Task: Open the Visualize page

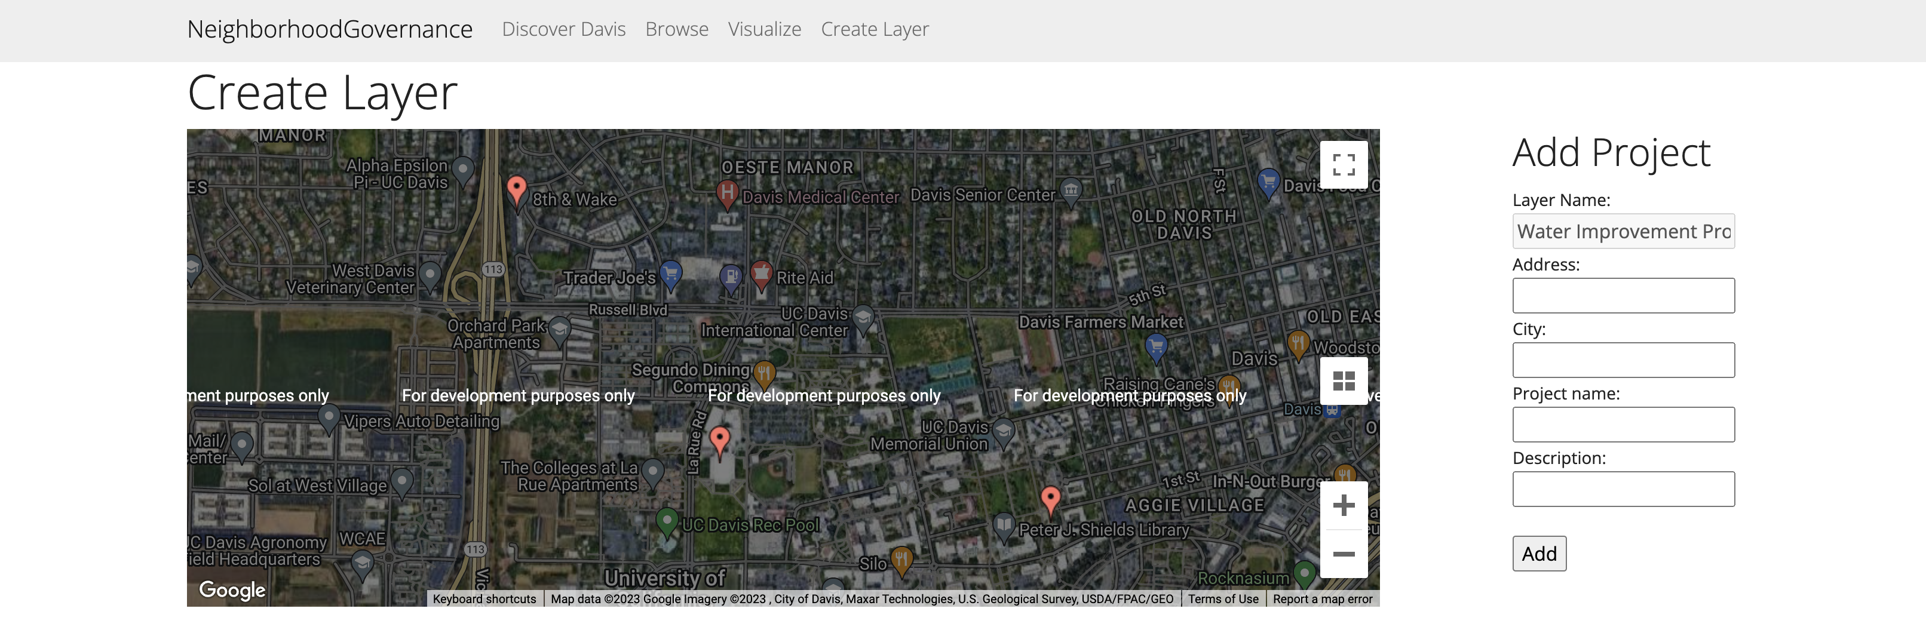Action: 764,29
